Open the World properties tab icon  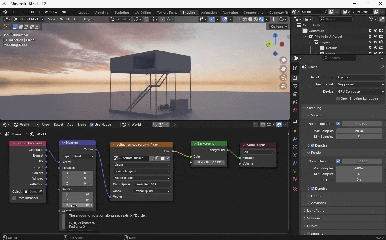click(295, 110)
